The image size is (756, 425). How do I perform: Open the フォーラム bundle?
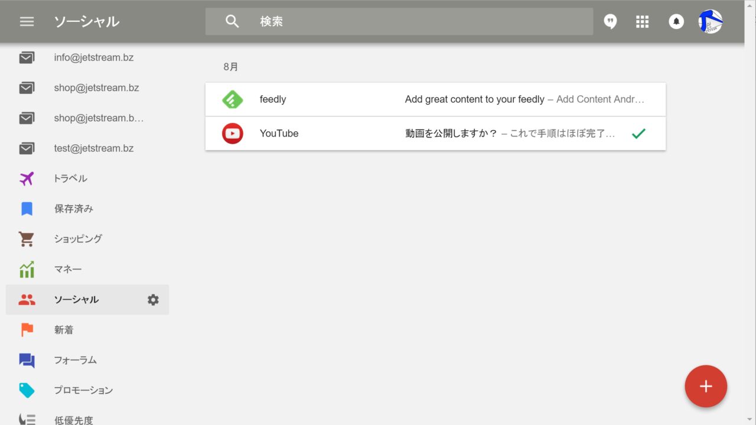click(75, 360)
